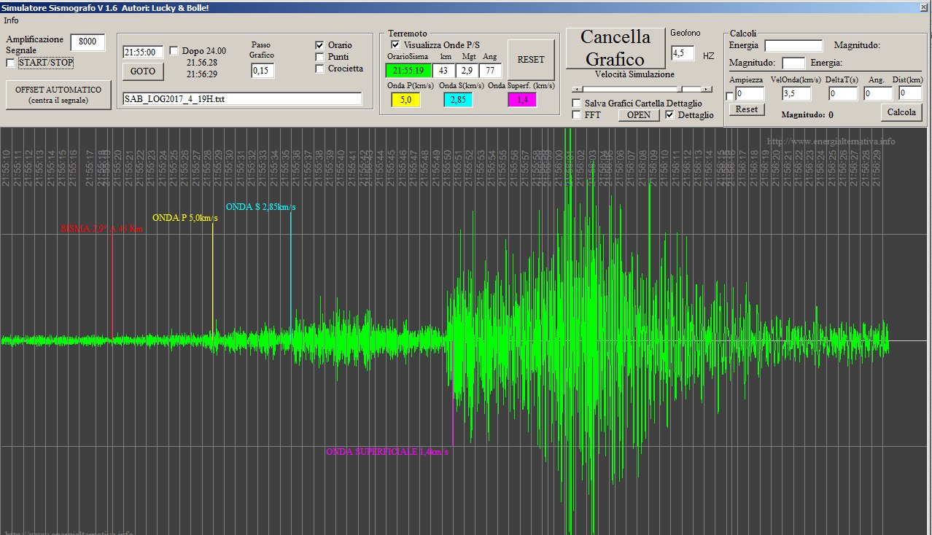This screenshot has width=932, height=535.
Task: Click the magenta ONDA SUPERFICIALE marker label
Action: click(x=387, y=452)
